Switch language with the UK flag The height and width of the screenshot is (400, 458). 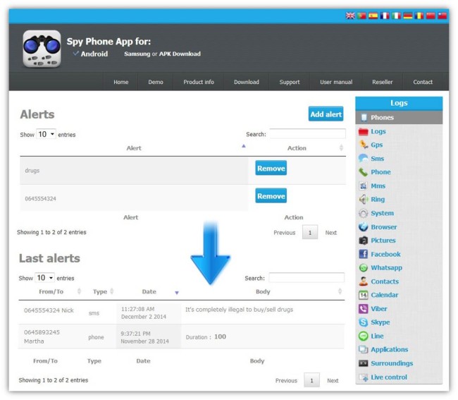click(350, 16)
